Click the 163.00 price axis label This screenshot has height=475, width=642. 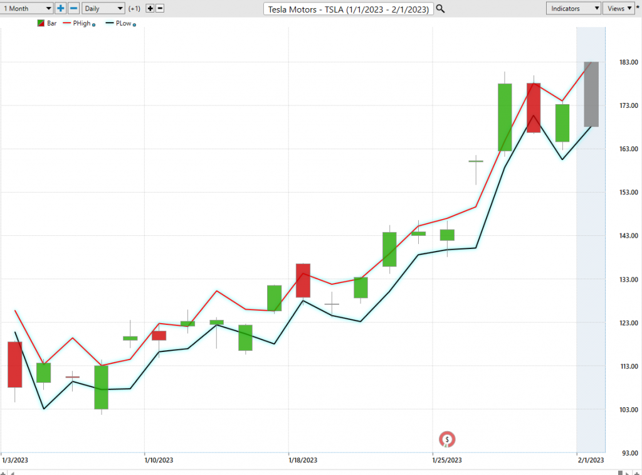point(628,149)
